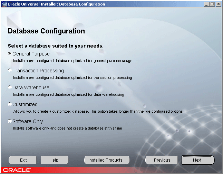Click the Transaction Processing label text
This screenshot has width=223, height=174.
[38, 71]
